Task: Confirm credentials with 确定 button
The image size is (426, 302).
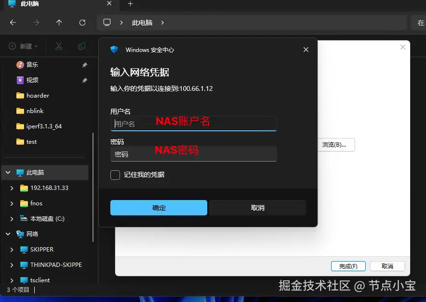Action: point(159,208)
